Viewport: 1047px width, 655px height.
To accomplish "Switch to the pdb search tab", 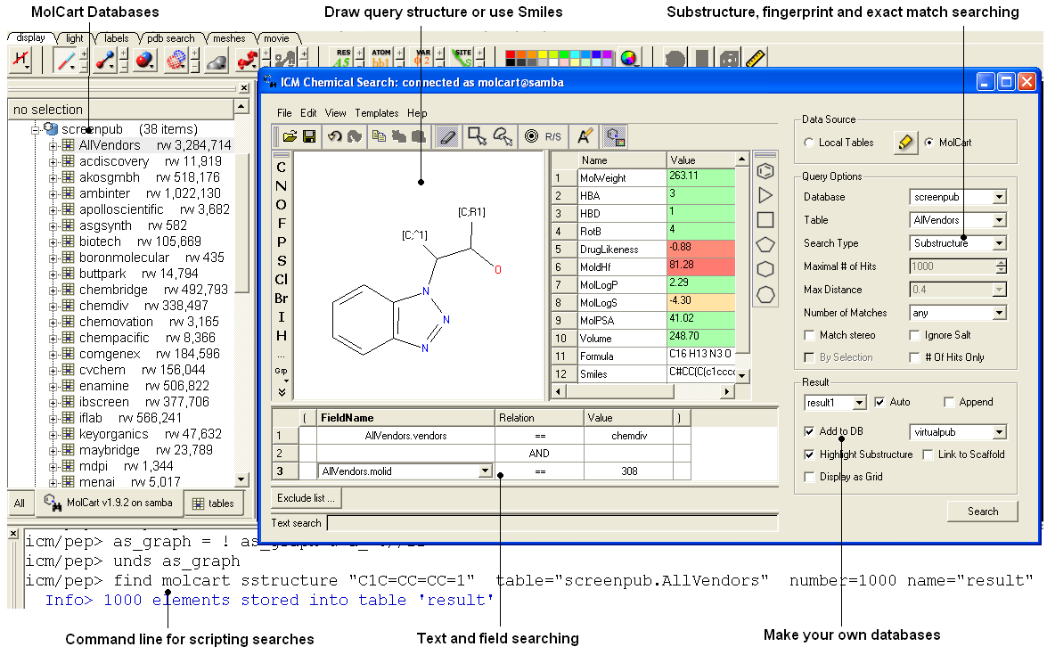I will [x=171, y=39].
